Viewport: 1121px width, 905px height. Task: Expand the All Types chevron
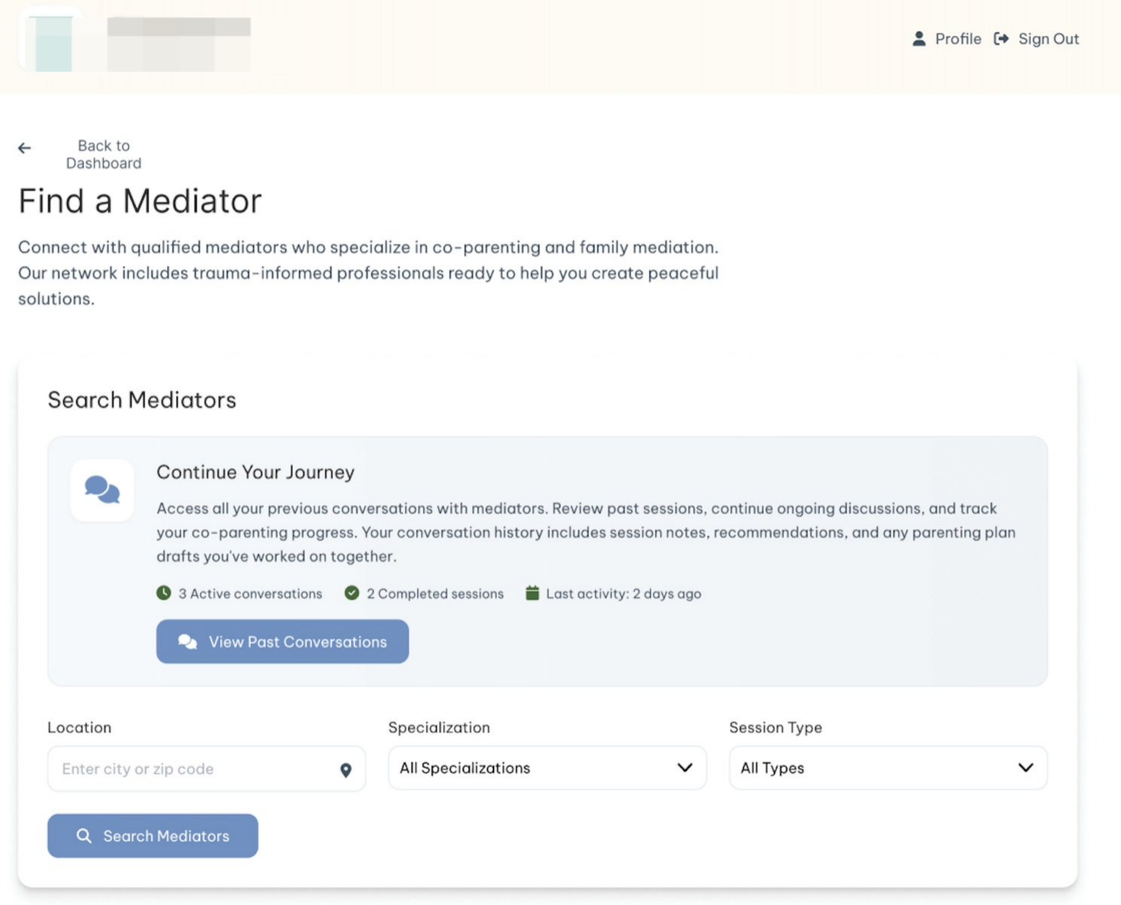coord(1025,768)
